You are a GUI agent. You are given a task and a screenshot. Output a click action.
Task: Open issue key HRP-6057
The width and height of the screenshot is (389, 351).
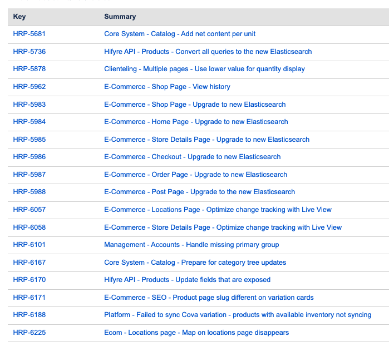coord(29,210)
